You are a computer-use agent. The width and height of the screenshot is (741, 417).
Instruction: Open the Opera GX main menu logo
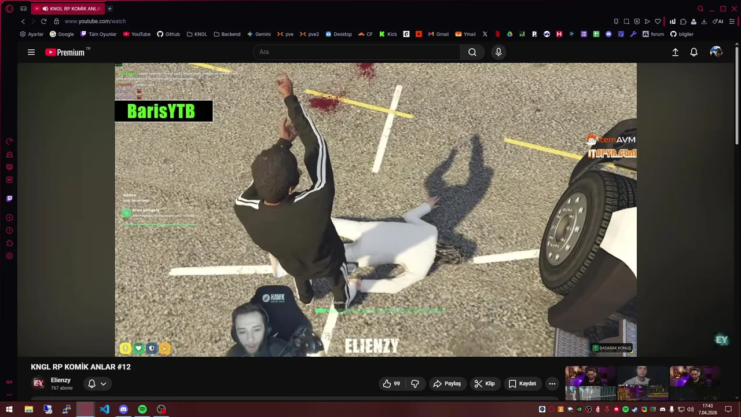coord(9,9)
